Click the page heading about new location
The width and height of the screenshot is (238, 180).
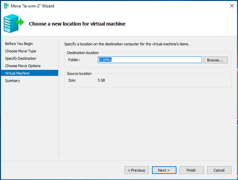pos(77,24)
